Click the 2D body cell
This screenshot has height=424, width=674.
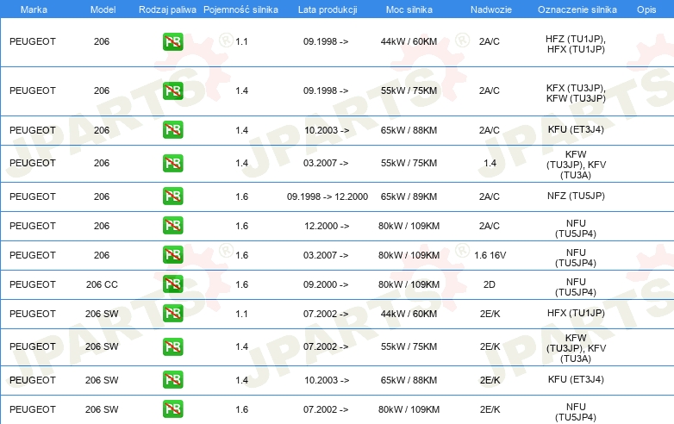[490, 284]
